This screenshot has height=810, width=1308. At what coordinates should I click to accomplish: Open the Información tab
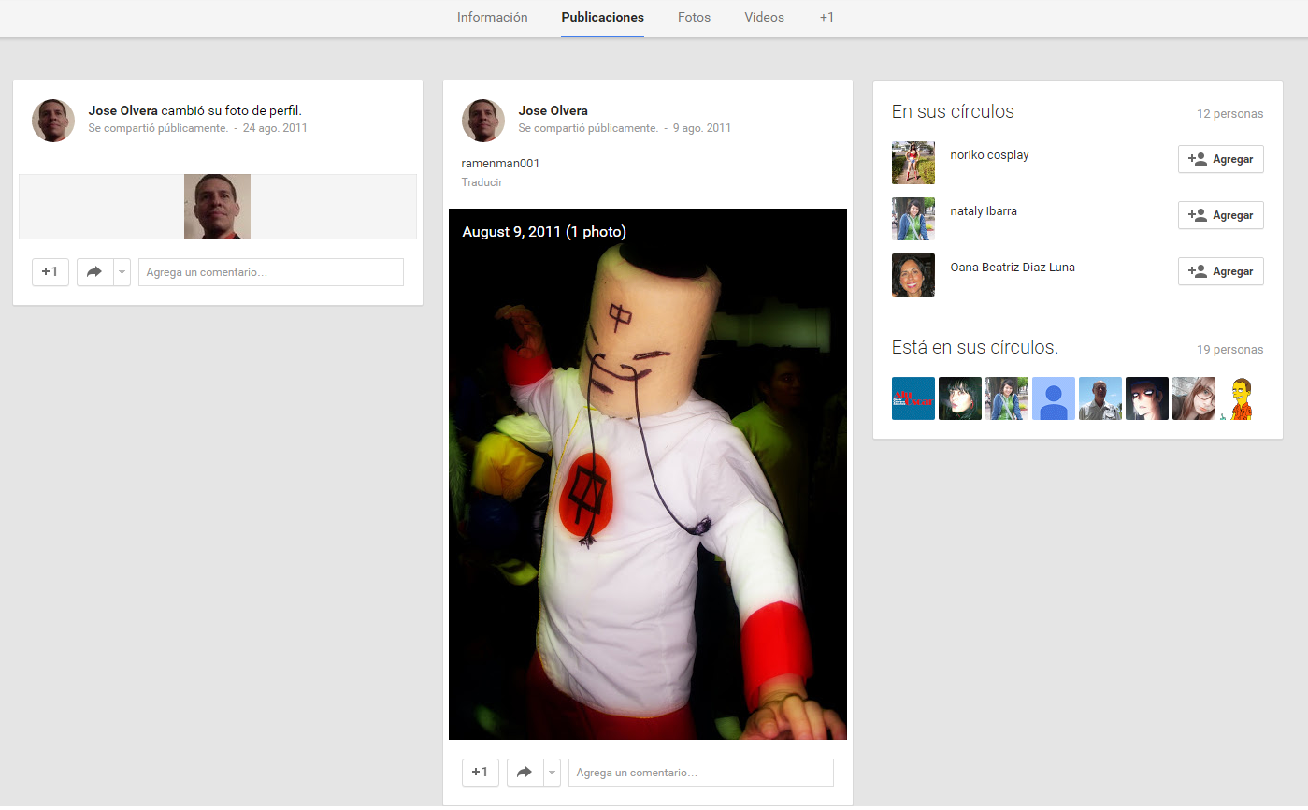[492, 17]
